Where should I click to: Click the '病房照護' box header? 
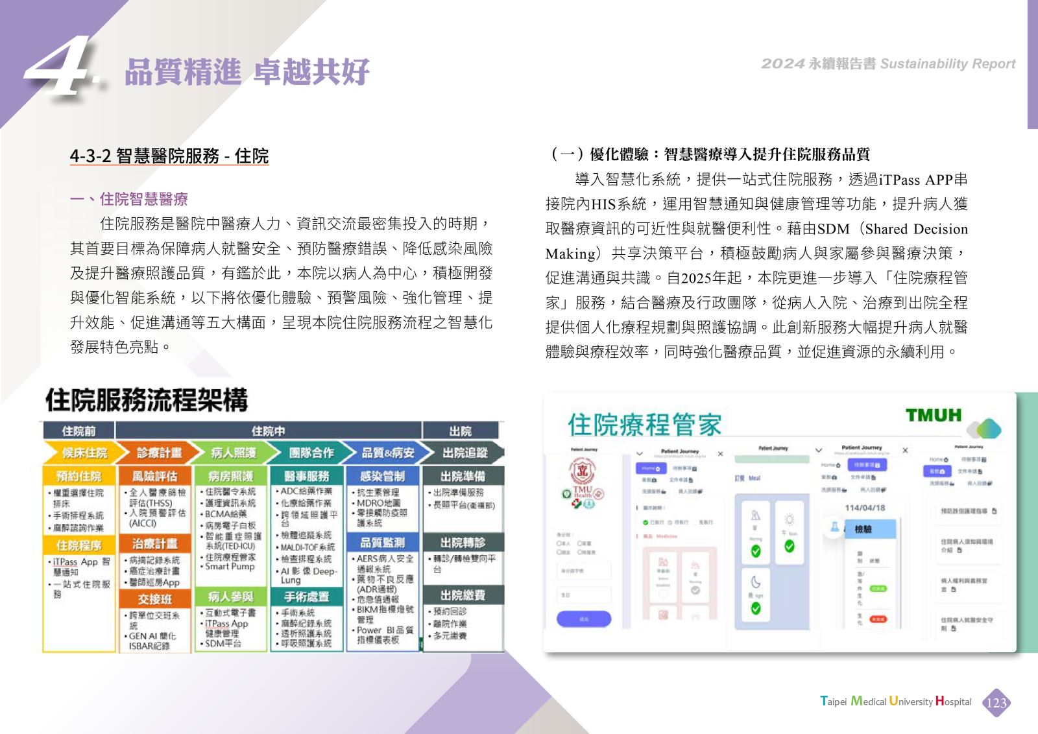pyautogui.click(x=230, y=476)
